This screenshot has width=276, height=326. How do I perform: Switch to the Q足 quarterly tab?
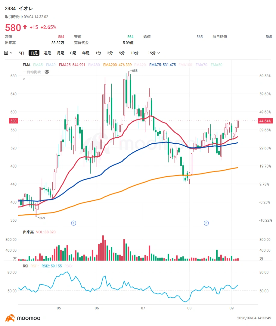pyautogui.click(x=73, y=53)
